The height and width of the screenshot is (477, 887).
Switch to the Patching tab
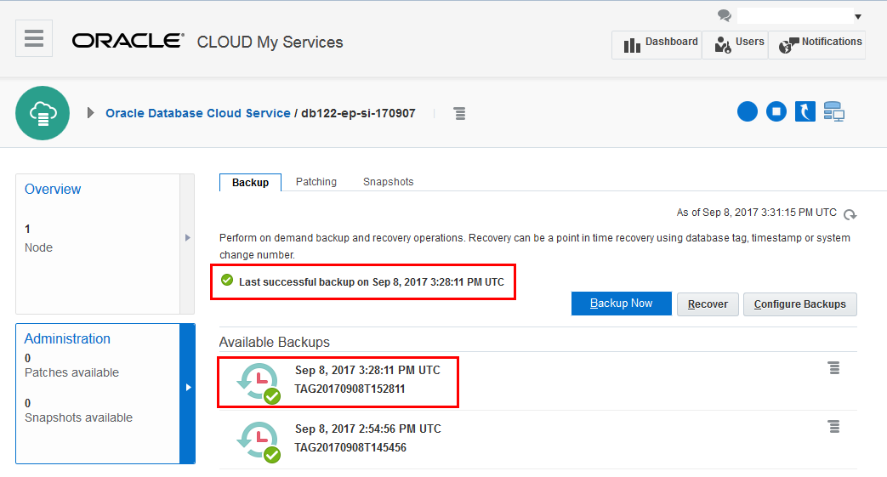point(316,182)
